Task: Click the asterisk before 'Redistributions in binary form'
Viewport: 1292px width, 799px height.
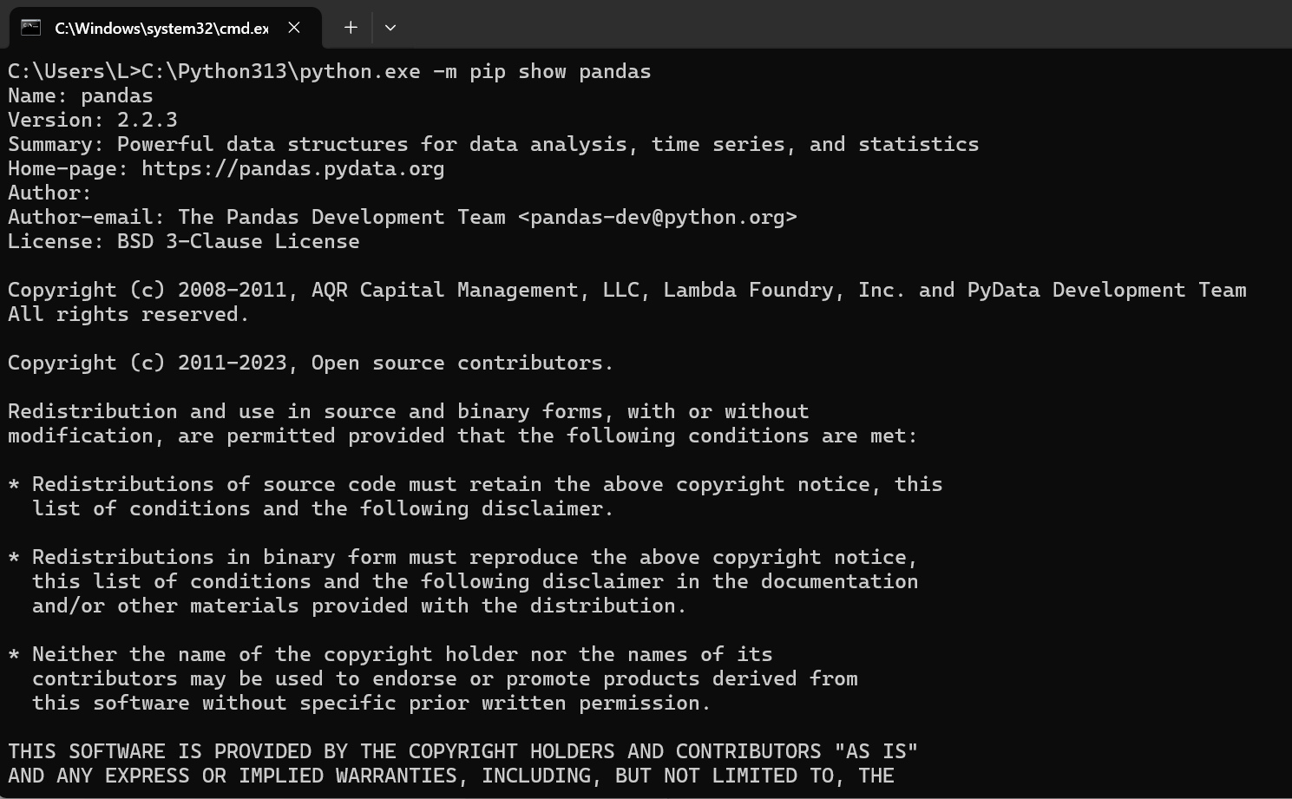Action: click(14, 558)
